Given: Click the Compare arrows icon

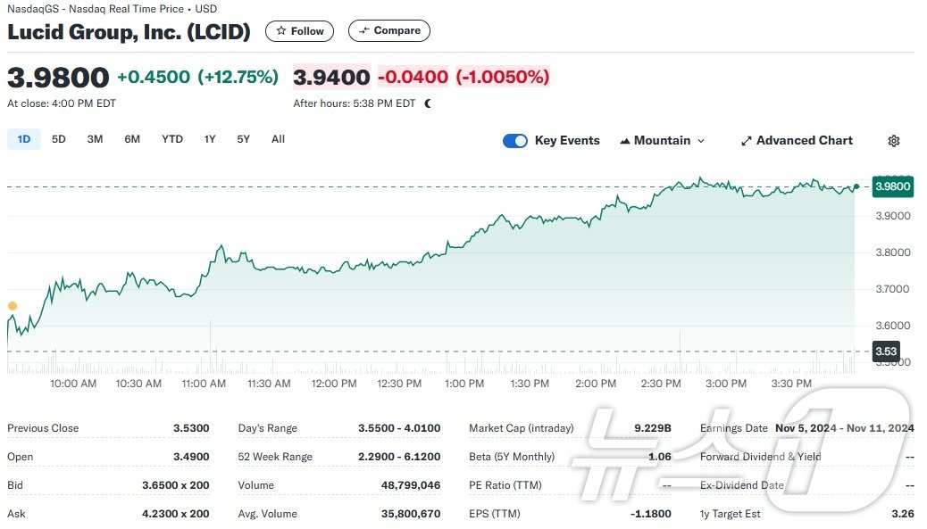Looking at the screenshot, I should (x=363, y=31).
